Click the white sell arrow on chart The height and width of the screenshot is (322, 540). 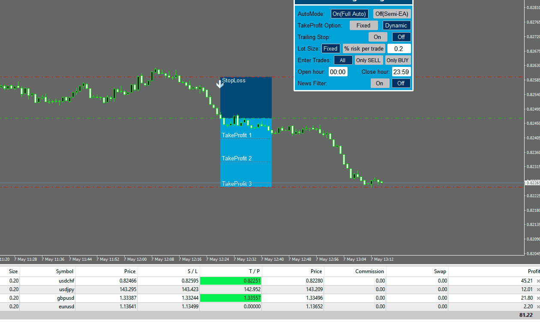(220, 84)
